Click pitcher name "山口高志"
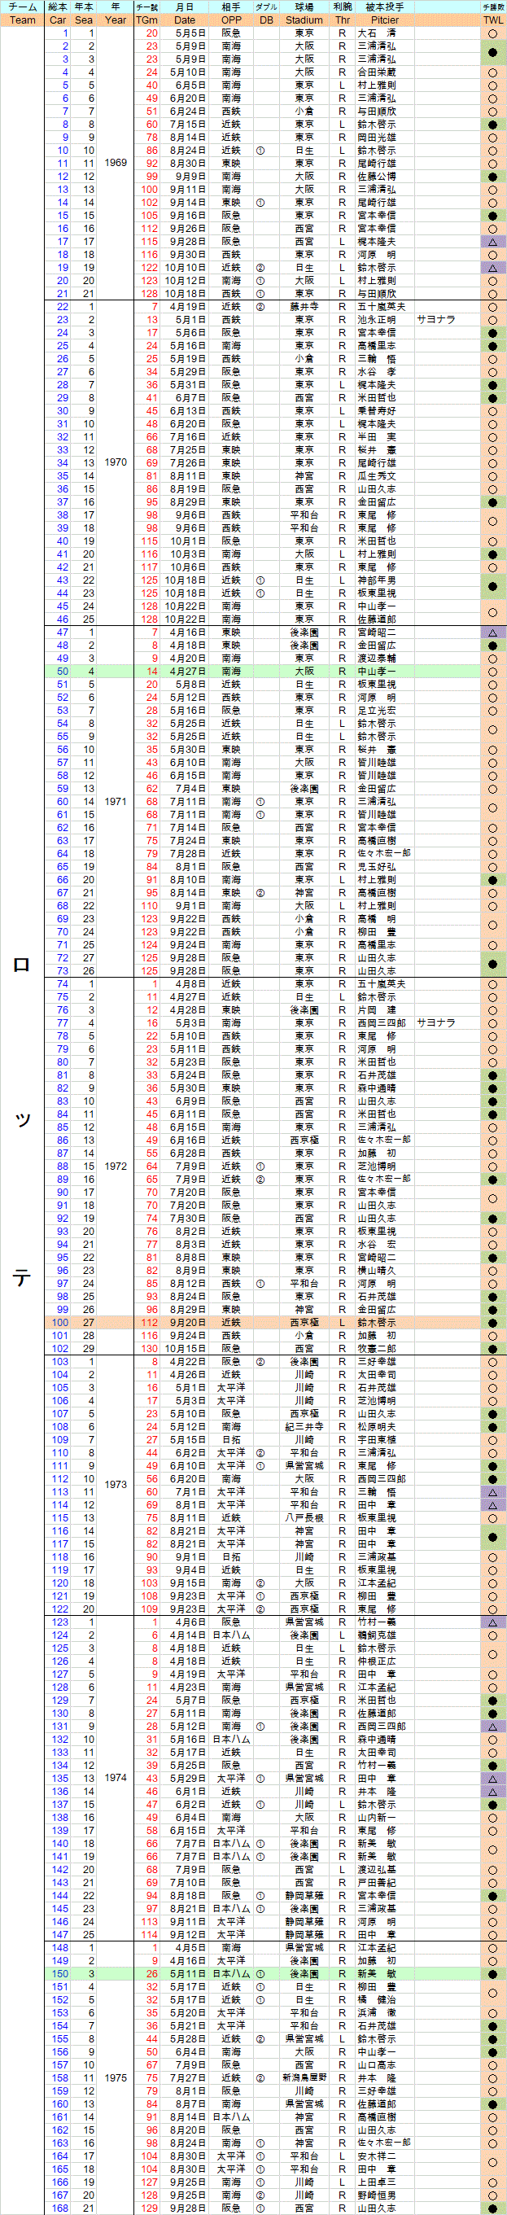The height and width of the screenshot is (2215, 507). tap(376, 2065)
